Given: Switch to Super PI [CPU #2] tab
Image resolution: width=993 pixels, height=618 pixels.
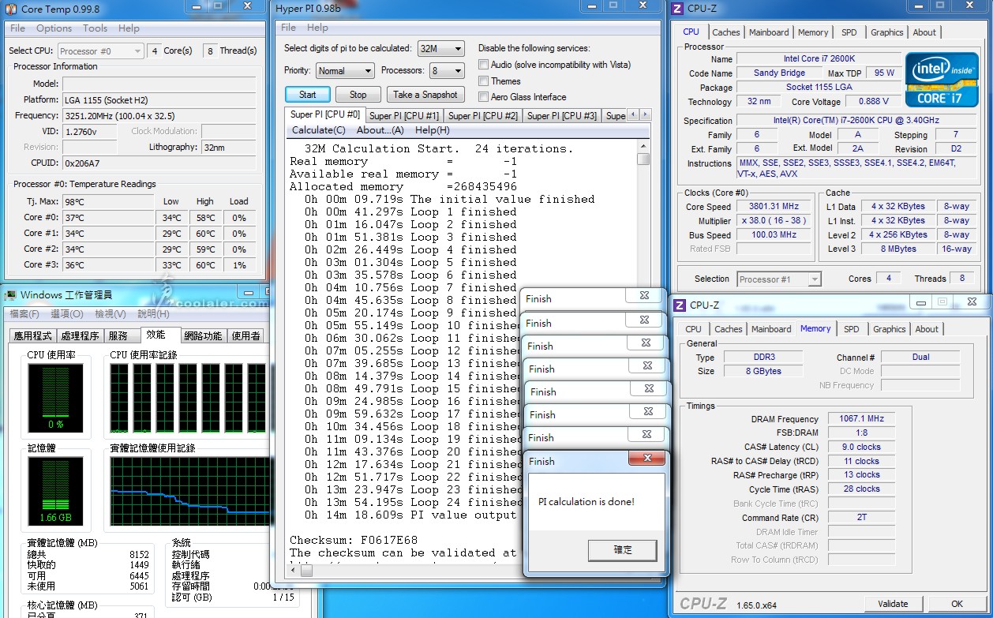Looking at the screenshot, I should pos(483,116).
